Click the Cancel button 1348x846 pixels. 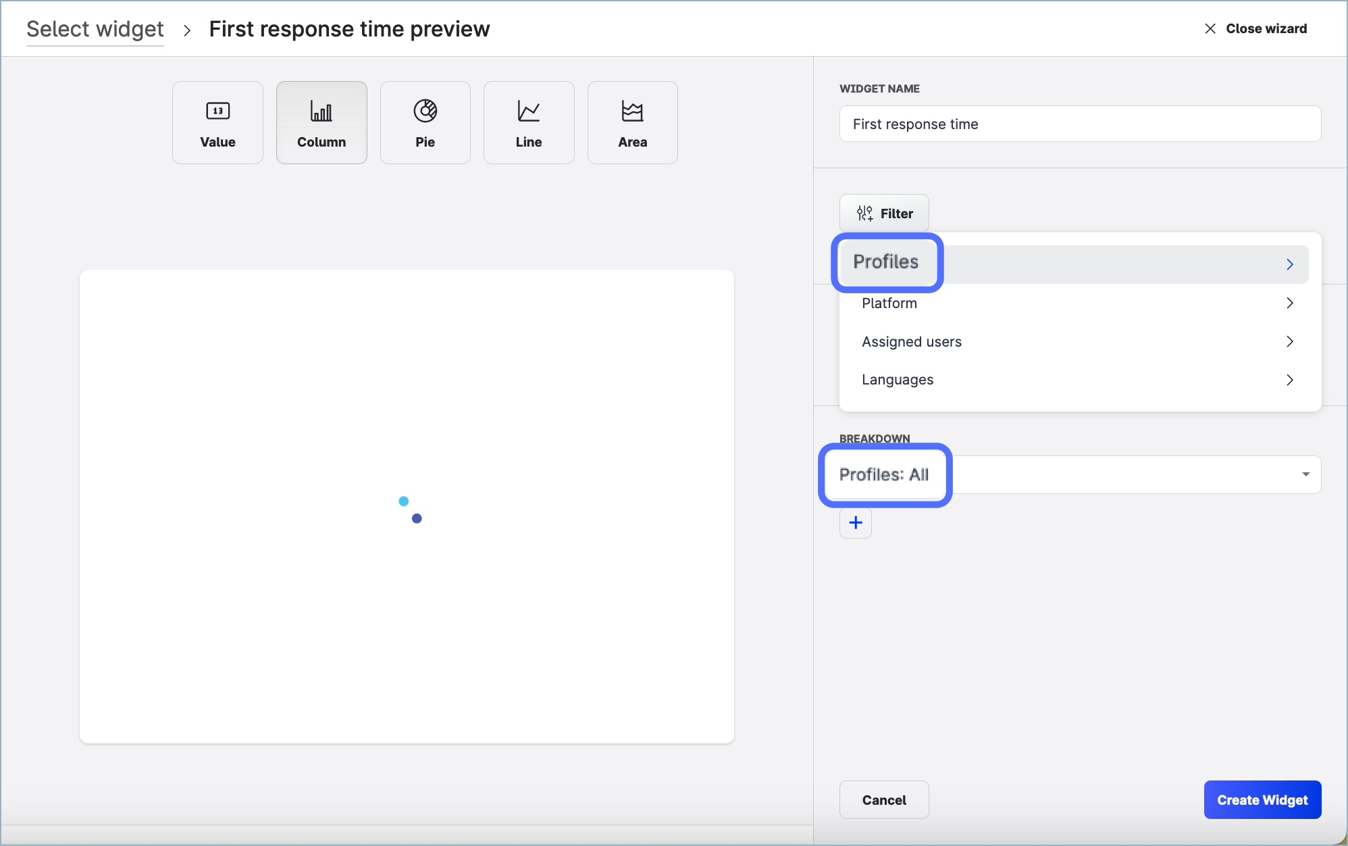tap(884, 800)
